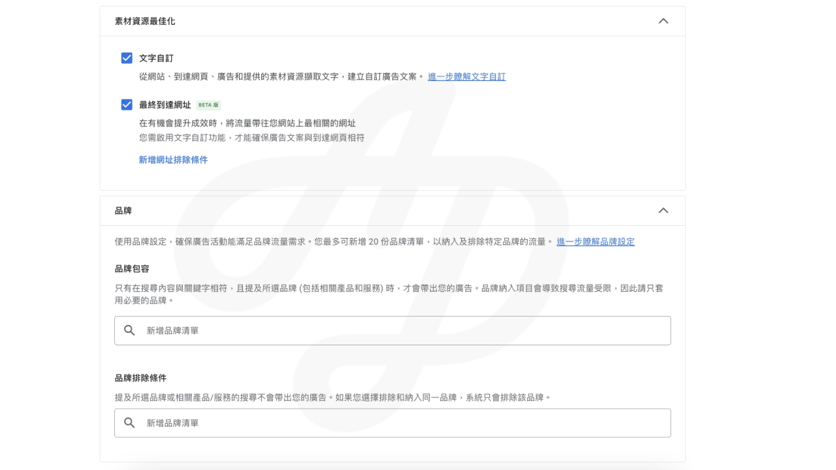
Task: Collapse the 素材資源最佳化 section
Action: (x=663, y=21)
